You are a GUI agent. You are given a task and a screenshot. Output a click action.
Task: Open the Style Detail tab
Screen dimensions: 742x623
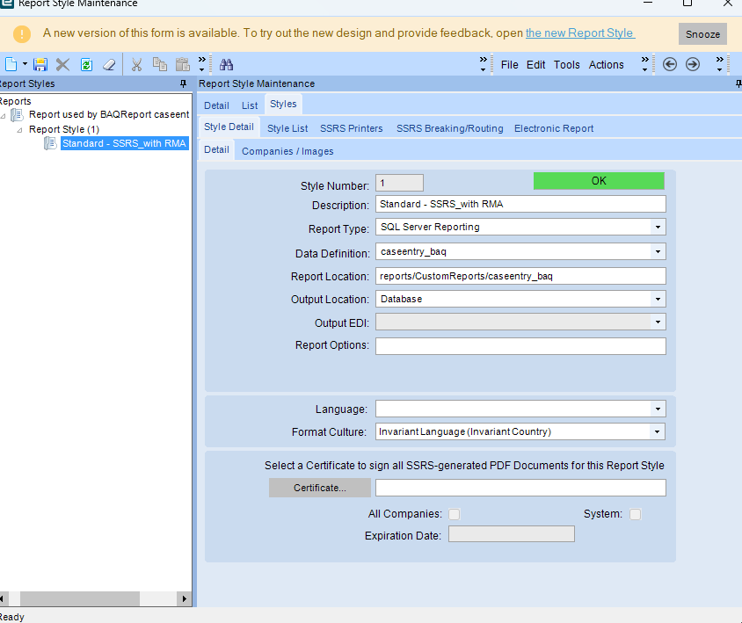(229, 127)
